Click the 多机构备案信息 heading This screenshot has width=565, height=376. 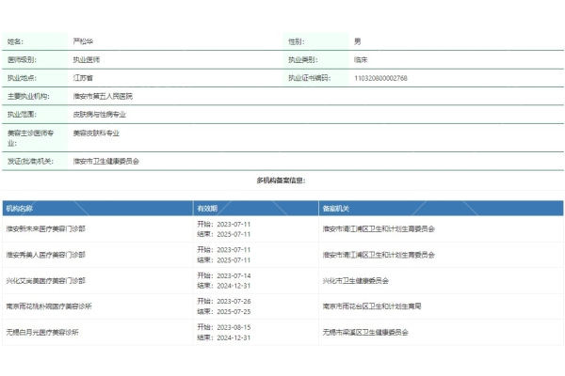(281, 180)
